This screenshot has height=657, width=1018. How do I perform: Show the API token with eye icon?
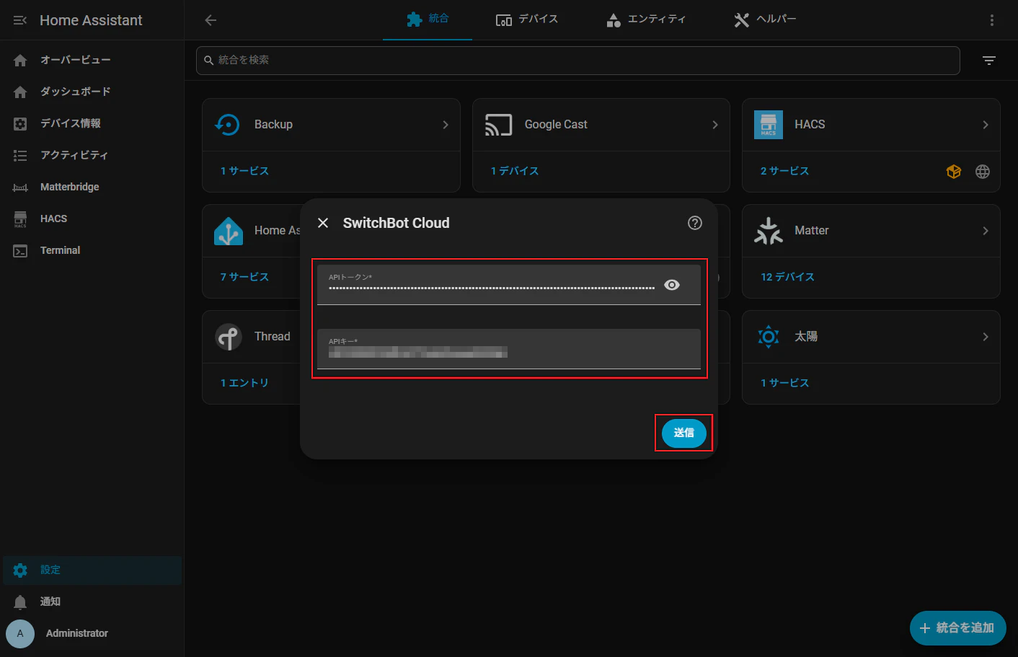(x=672, y=285)
